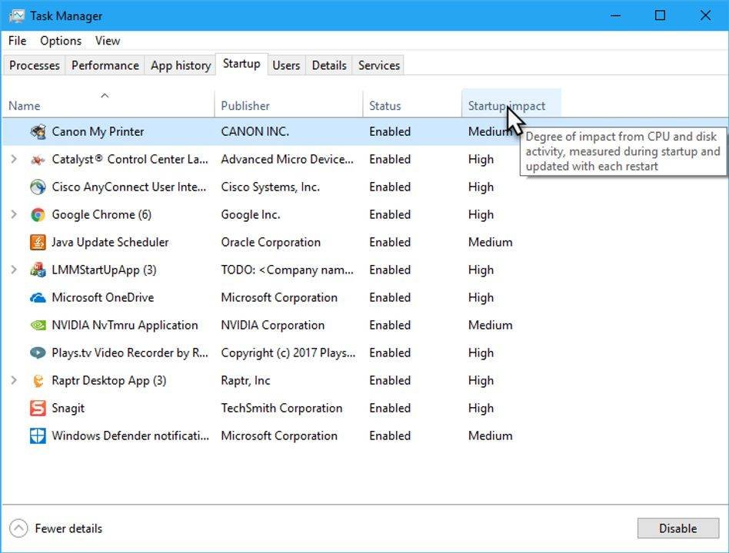Open the View menu
The width and height of the screenshot is (729, 553).
108,41
